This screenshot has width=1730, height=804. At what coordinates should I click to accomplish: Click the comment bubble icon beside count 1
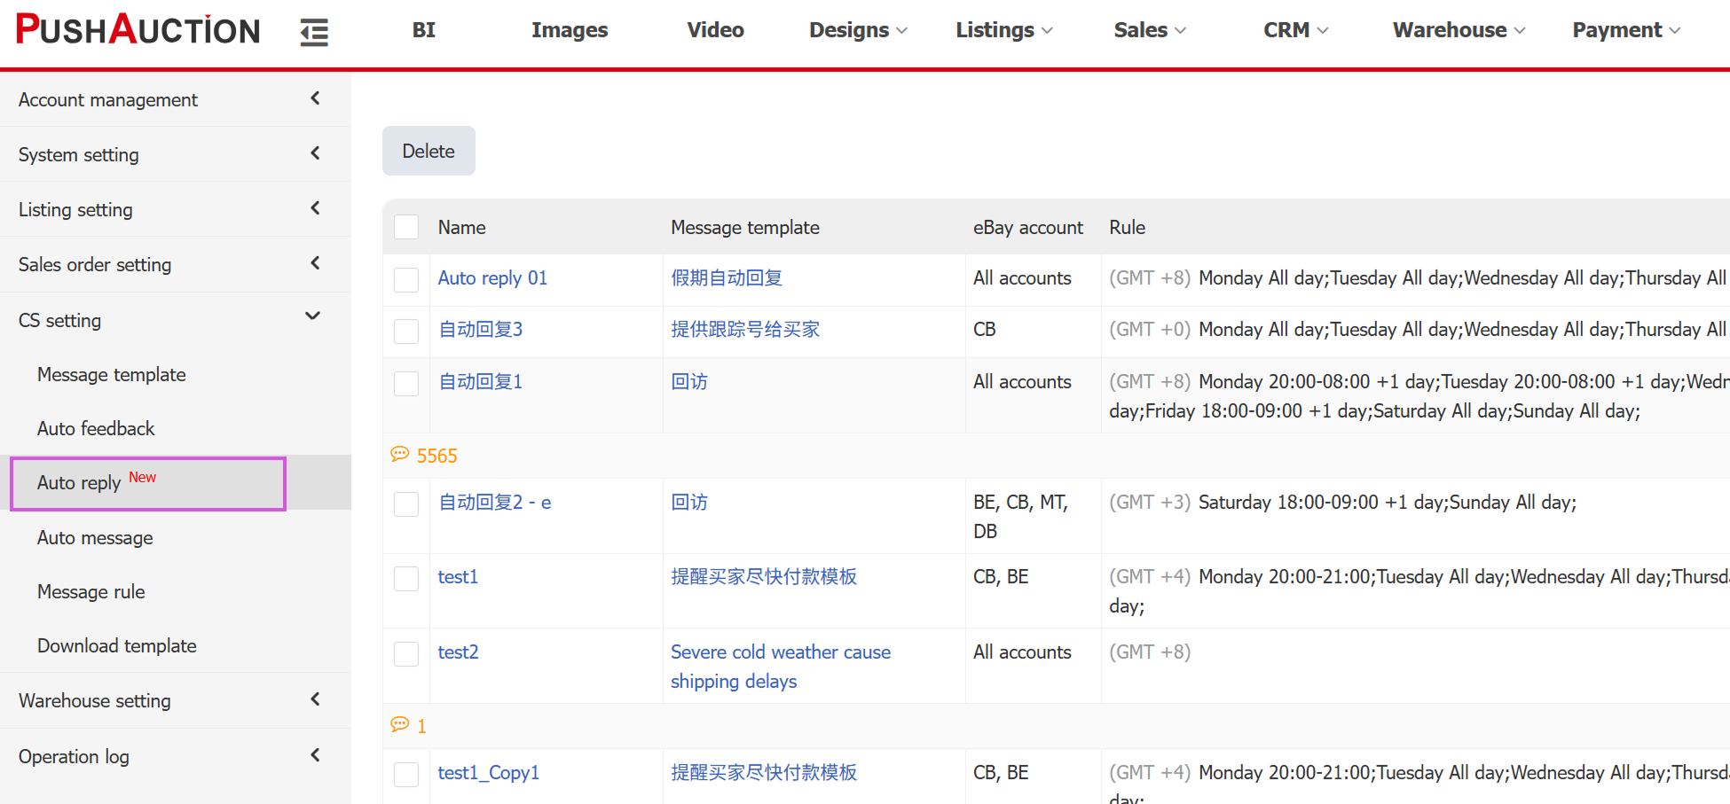click(x=400, y=725)
